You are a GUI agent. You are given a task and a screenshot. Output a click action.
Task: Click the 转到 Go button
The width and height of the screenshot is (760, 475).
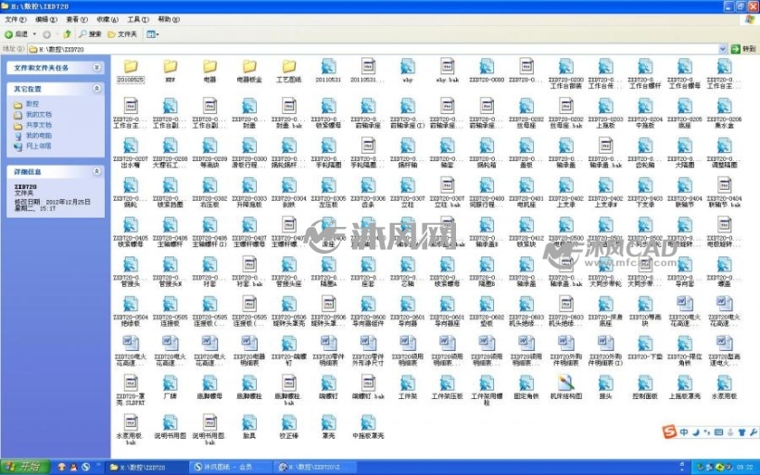point(743,49)
